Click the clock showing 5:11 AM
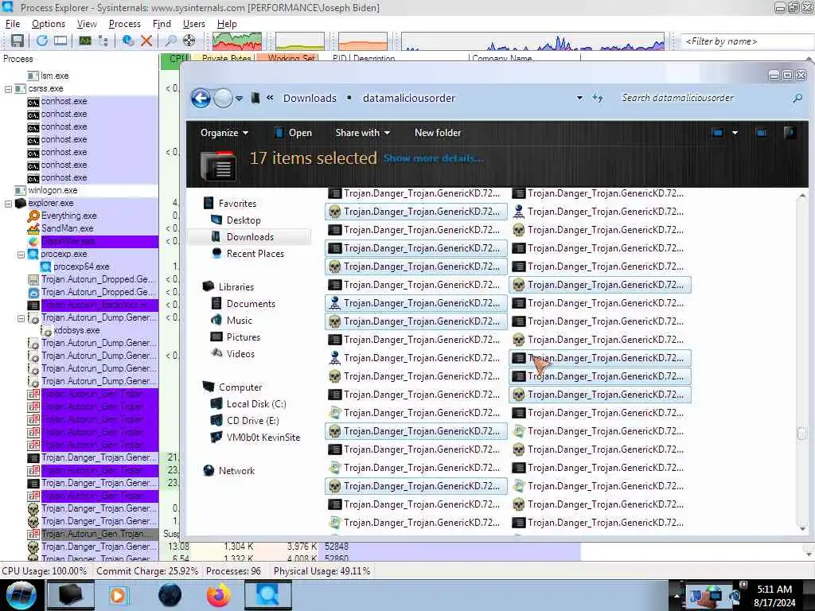815x611 pixels. click(x=774, y=590)
